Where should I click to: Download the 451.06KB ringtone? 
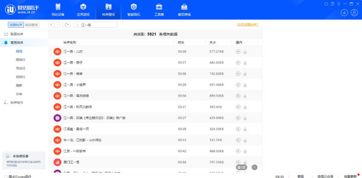pos(245,85)
